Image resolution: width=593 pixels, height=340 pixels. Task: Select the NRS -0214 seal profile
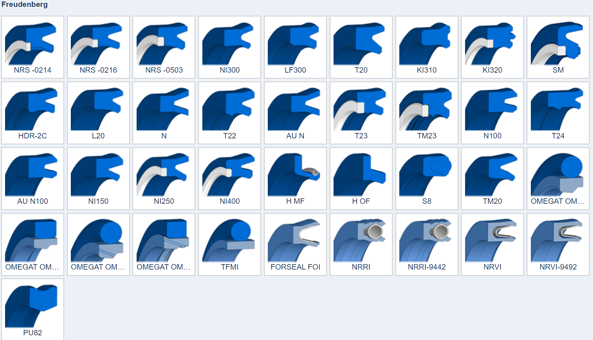point(33,47)
